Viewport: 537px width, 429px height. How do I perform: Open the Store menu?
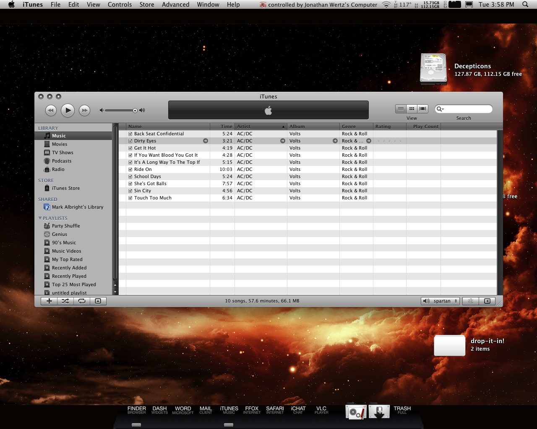click(x=147, y=5)
